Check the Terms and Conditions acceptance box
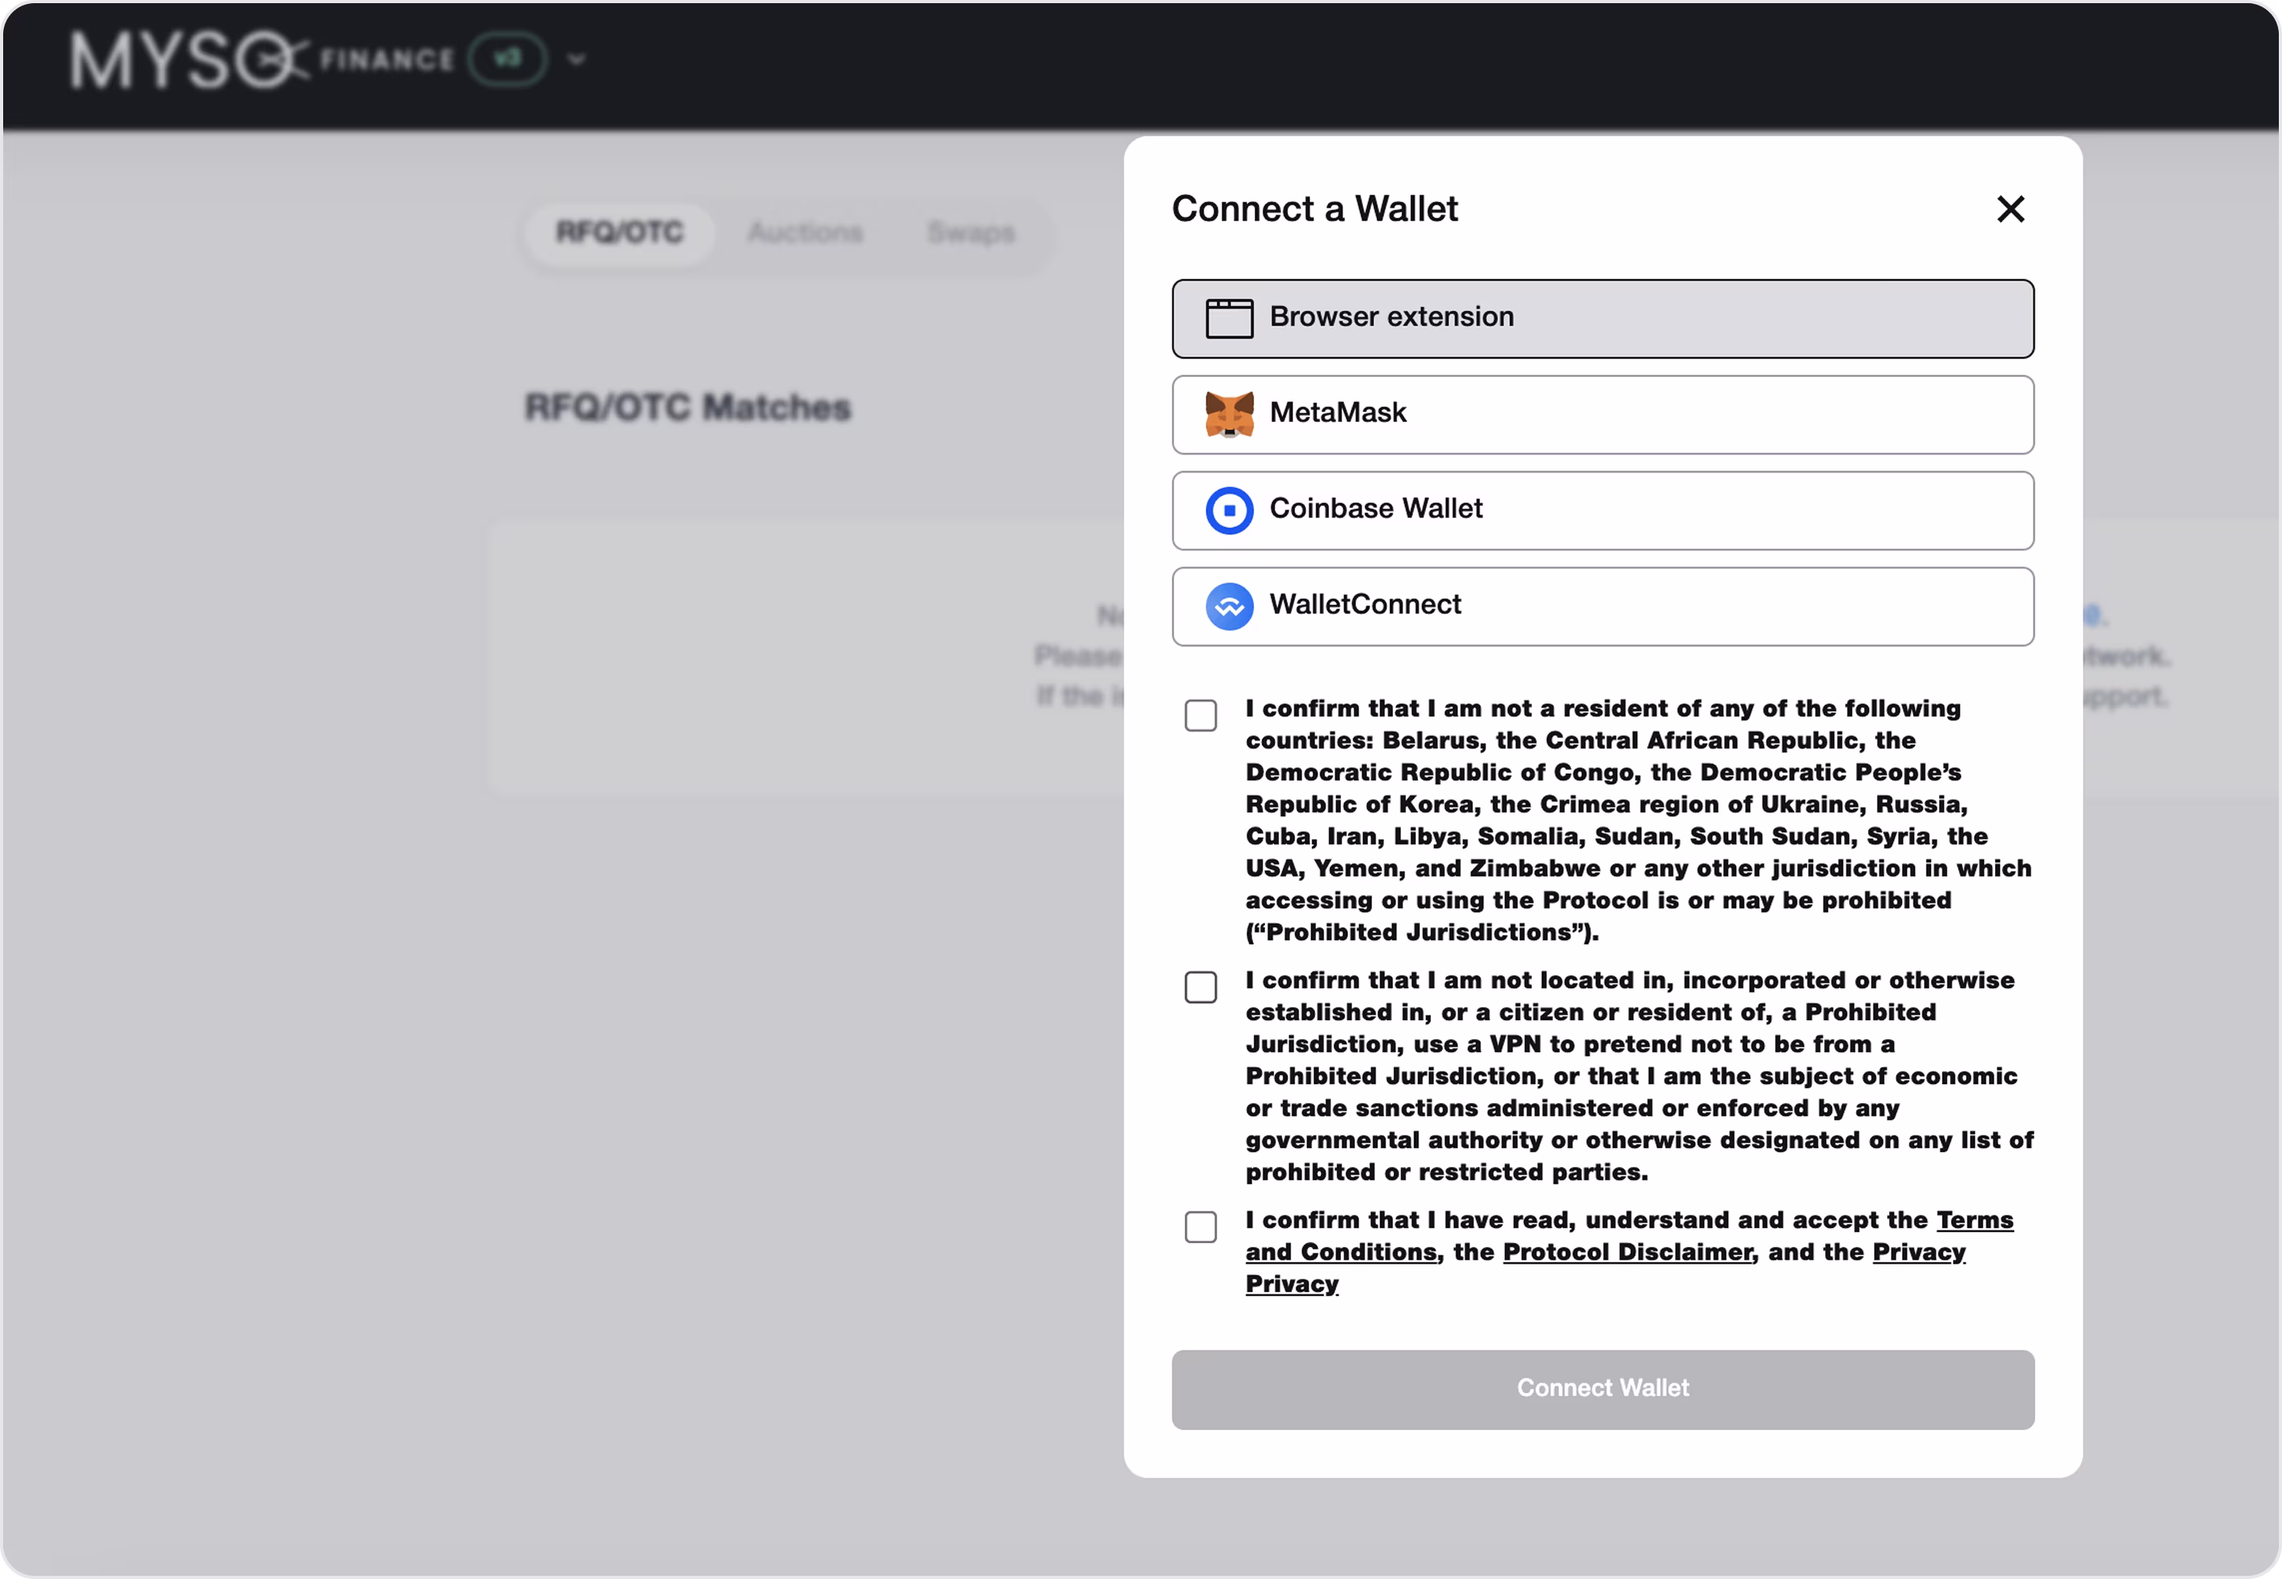 pyautogui.click(x=1201, y=1227)
